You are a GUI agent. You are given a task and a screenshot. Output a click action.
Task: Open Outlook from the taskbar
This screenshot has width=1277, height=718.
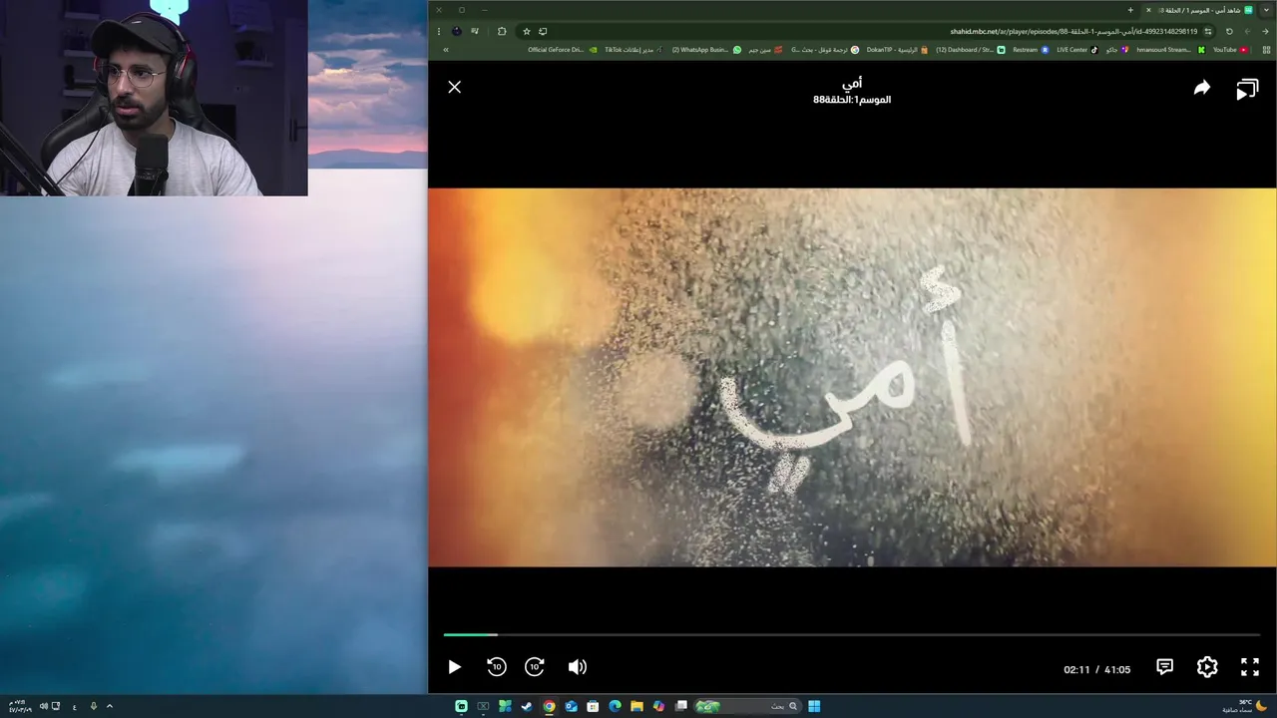(x=572, y=706)
